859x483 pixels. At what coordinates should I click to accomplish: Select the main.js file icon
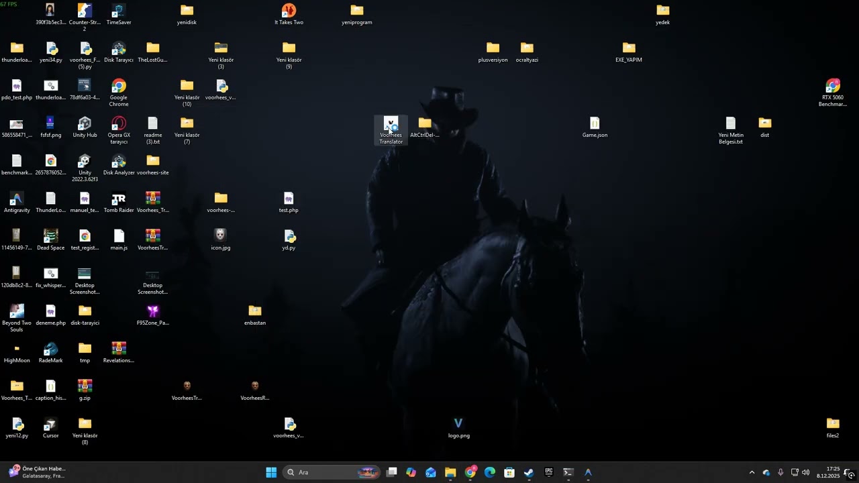pyautogui.click(x=119, y=240)
